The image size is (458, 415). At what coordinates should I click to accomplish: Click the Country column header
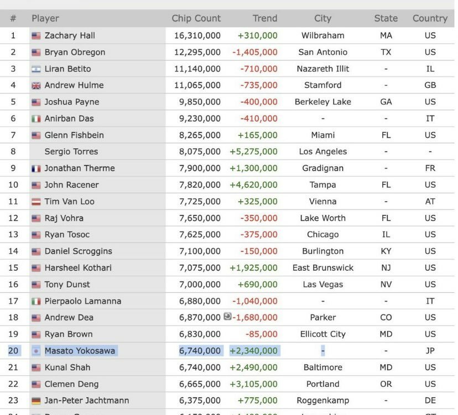tap(430, 18)
